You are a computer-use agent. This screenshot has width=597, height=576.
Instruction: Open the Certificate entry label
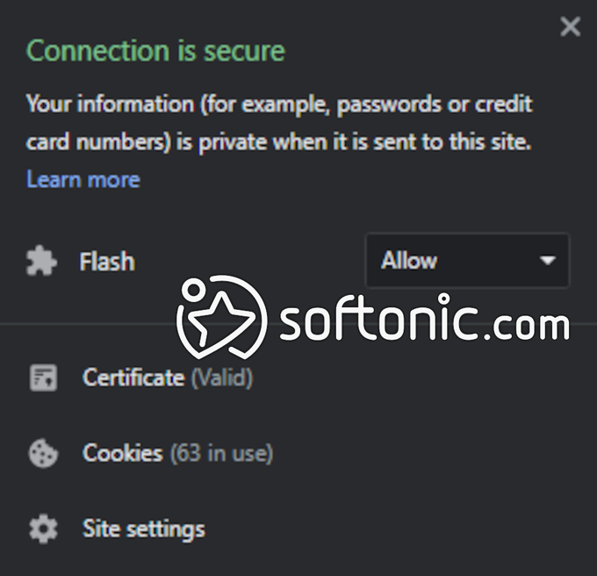[x=133, y=378]
